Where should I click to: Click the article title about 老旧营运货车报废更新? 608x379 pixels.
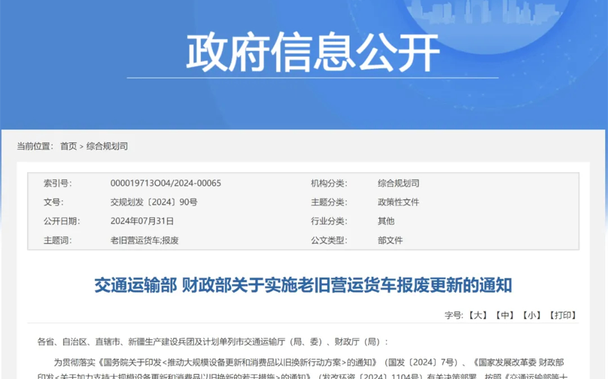(303, 285)
